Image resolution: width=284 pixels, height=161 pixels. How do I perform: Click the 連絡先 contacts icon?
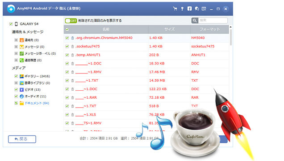pyautogui.click(x=21, y=40)
